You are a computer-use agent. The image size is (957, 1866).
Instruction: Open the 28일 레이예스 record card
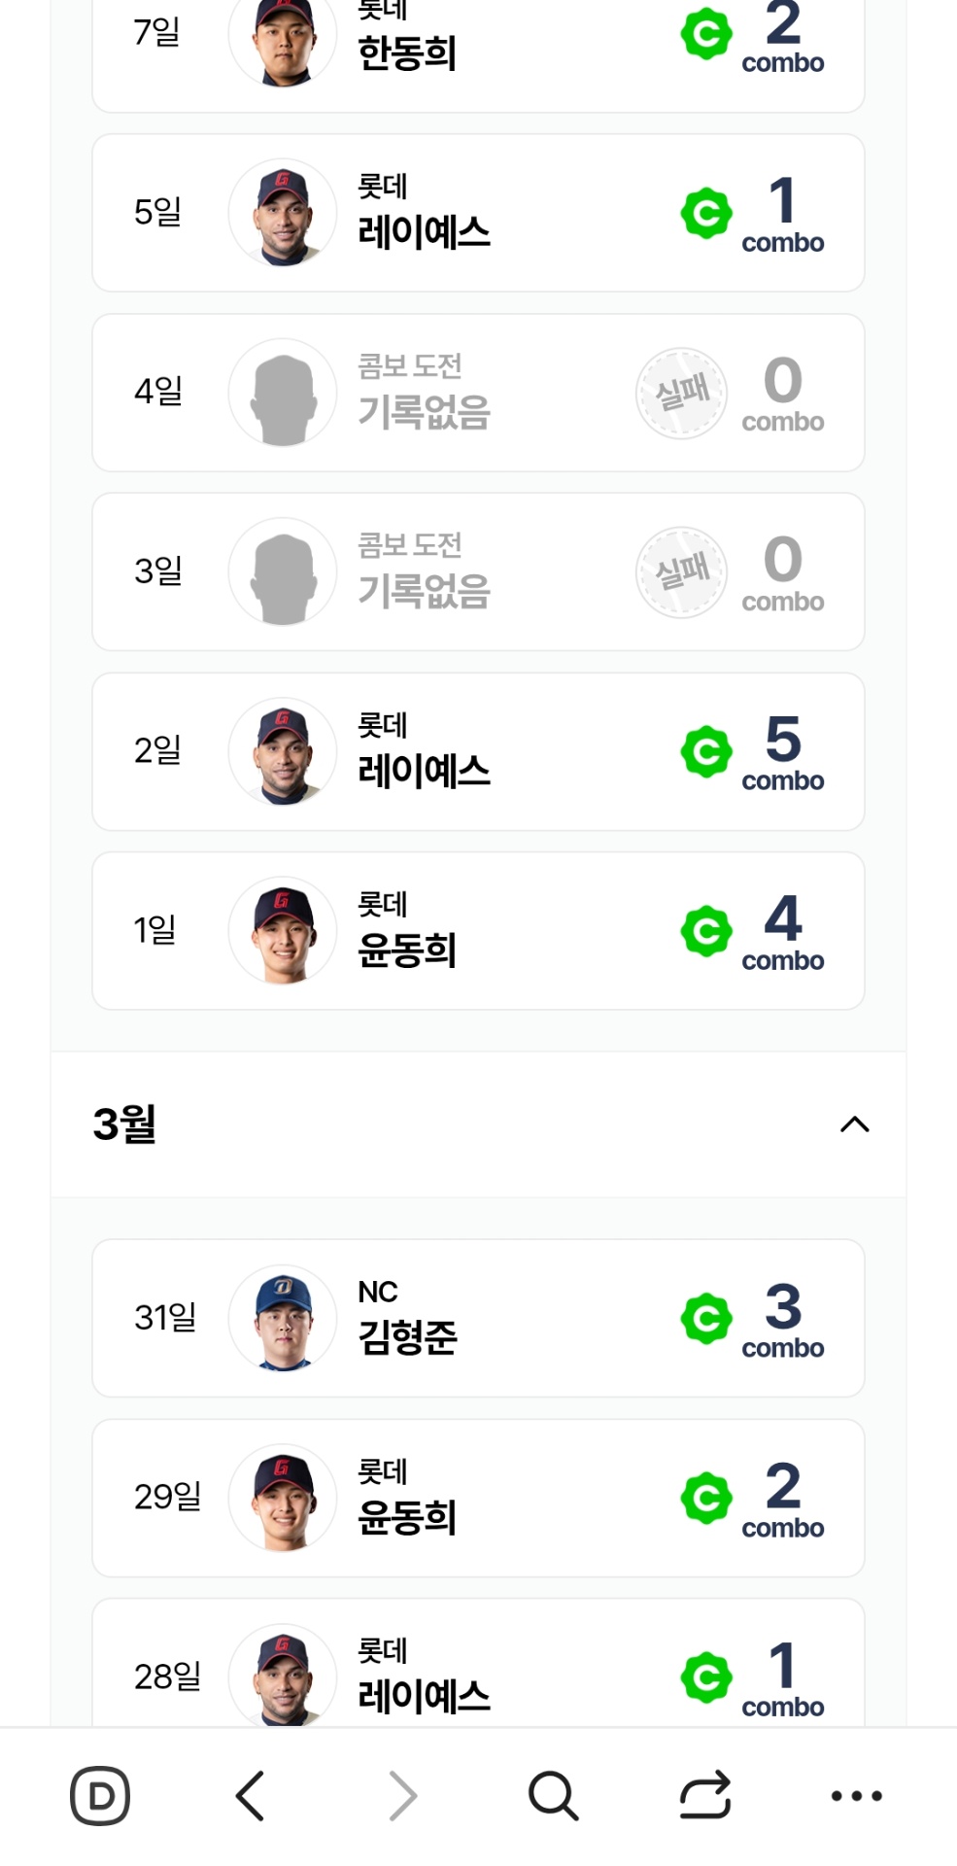[x=478, y=1674]
